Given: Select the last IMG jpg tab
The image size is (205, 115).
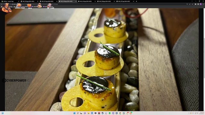Looking at the screenshot, I should [125, 1].
